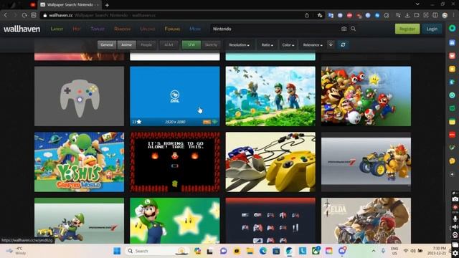Viewport: 459px width, 258px height.
Task: Open the Latest wallpapers page
Action: 57,29
